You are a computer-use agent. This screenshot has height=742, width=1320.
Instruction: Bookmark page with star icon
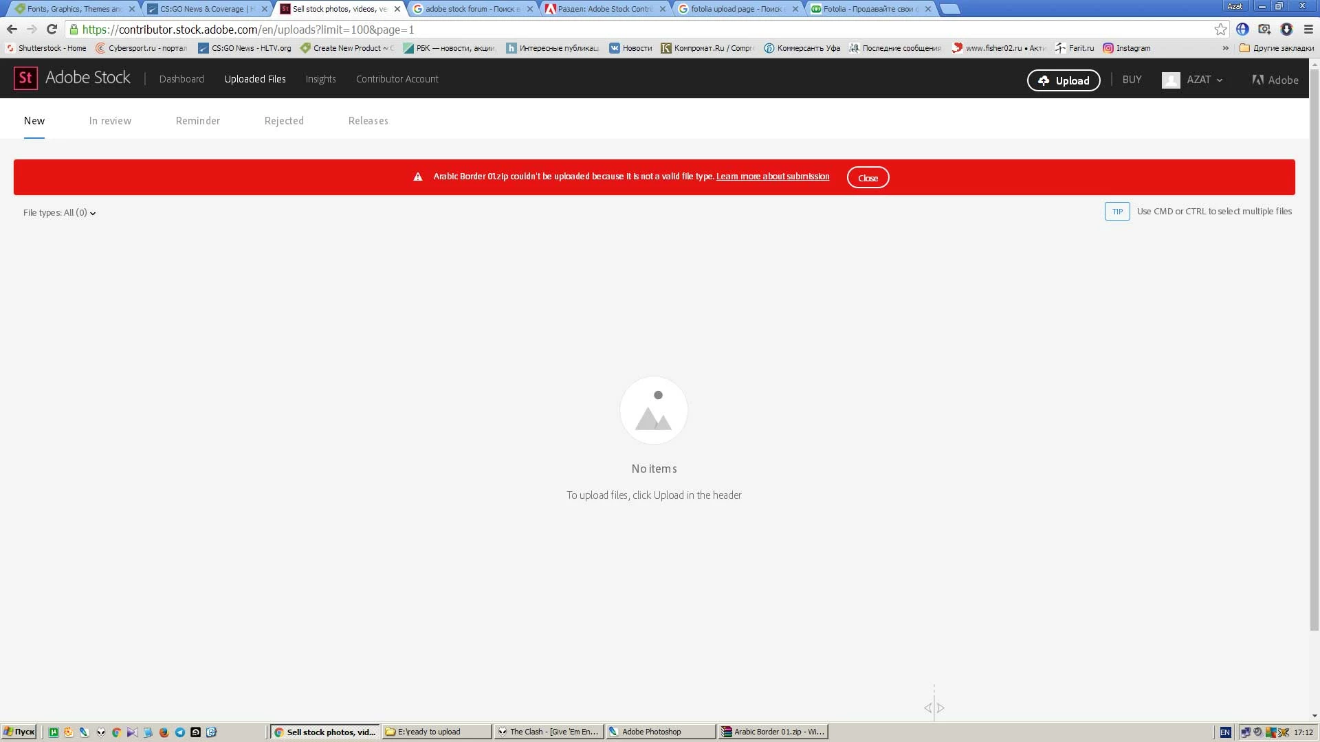coord(1220,29)
